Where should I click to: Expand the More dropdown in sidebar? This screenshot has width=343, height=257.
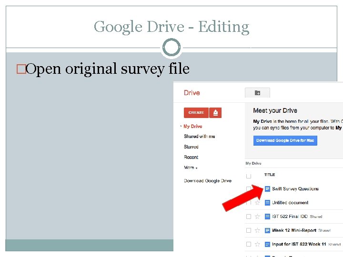coord(191,168)
